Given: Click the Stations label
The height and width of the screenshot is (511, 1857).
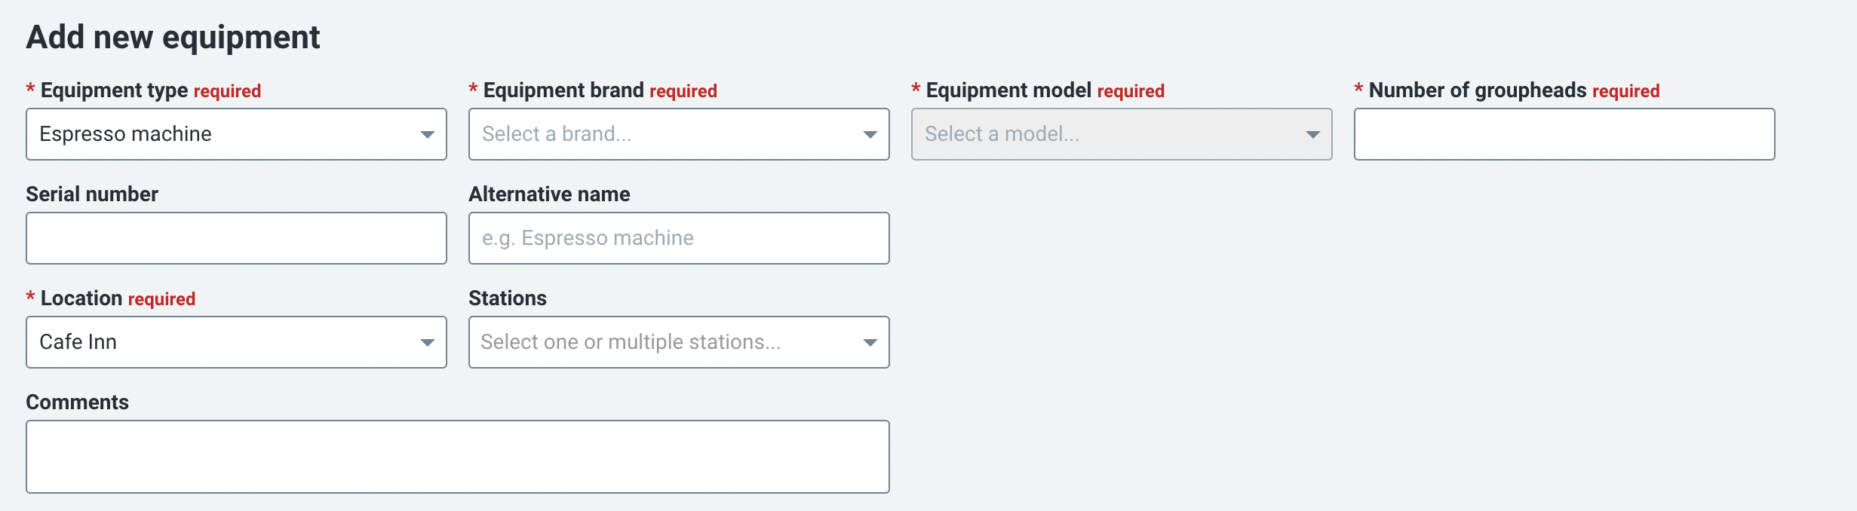Looking at the screenshot, I should (x=508, y=298).
